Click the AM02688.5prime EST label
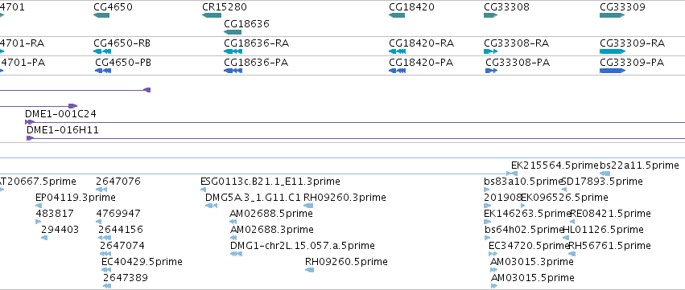The image size is (685, 290). point(270,213)
